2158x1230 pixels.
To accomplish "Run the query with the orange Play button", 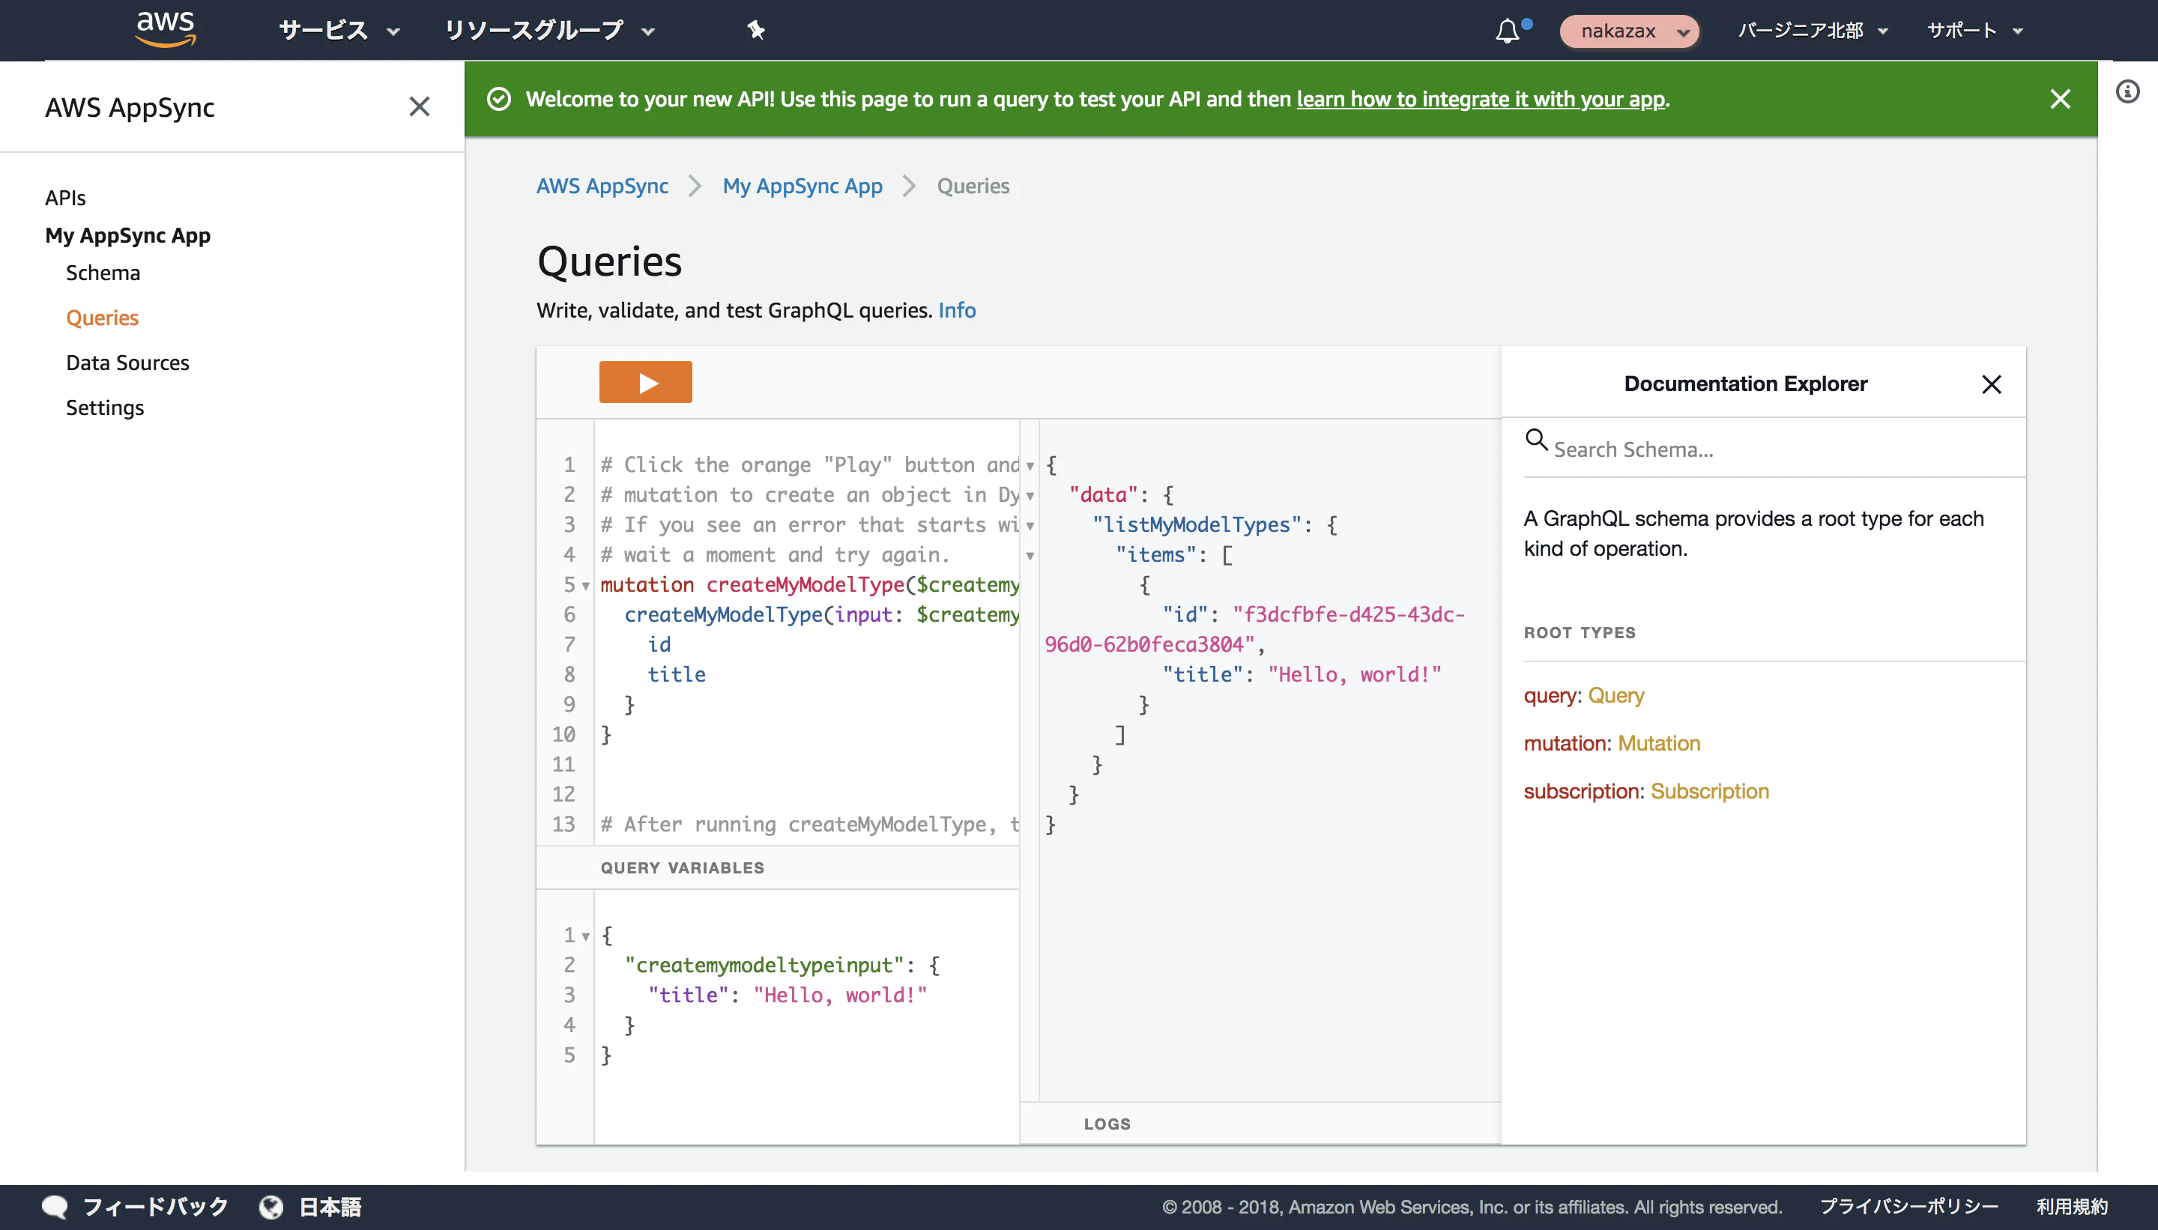I will 646,383.
